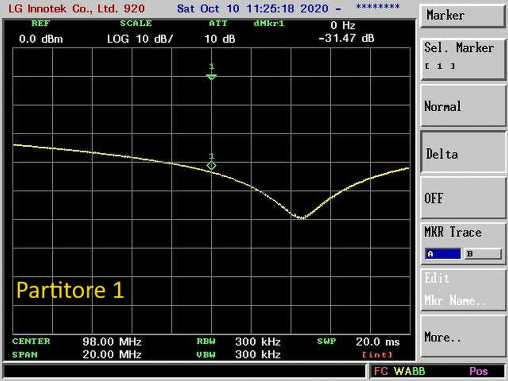The height and width of the screenshot is (381, 508).
Task: Click the CENTER 98.00 MHz frequency value
Action: coord(111,341)
